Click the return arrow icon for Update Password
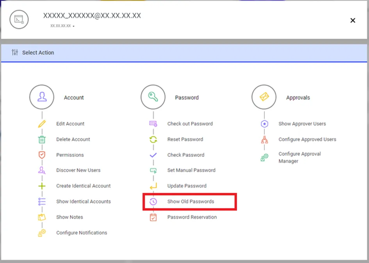369x263 pixels. coord(153,186)
